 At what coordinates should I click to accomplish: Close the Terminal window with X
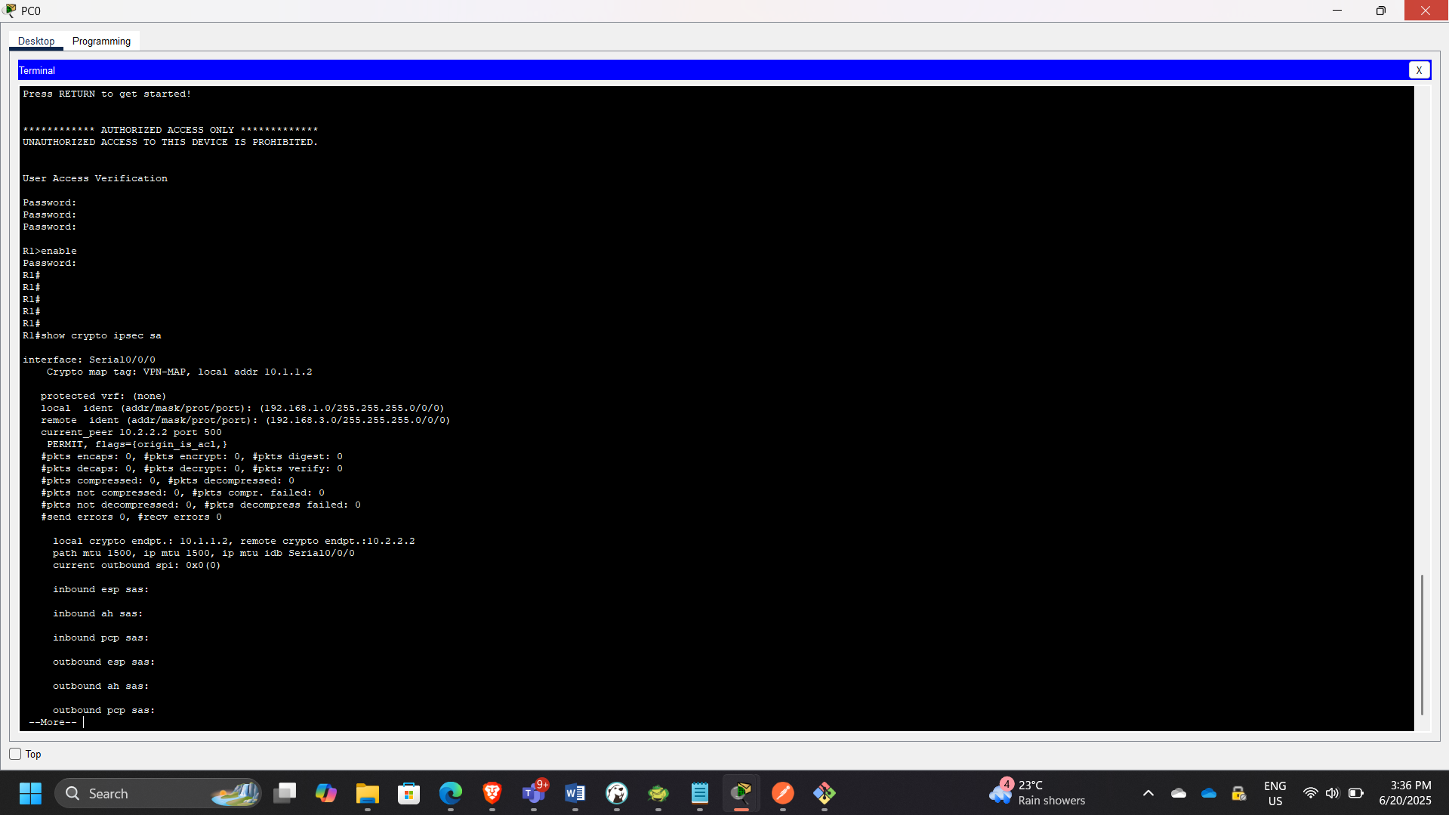tap(1420, 69)
